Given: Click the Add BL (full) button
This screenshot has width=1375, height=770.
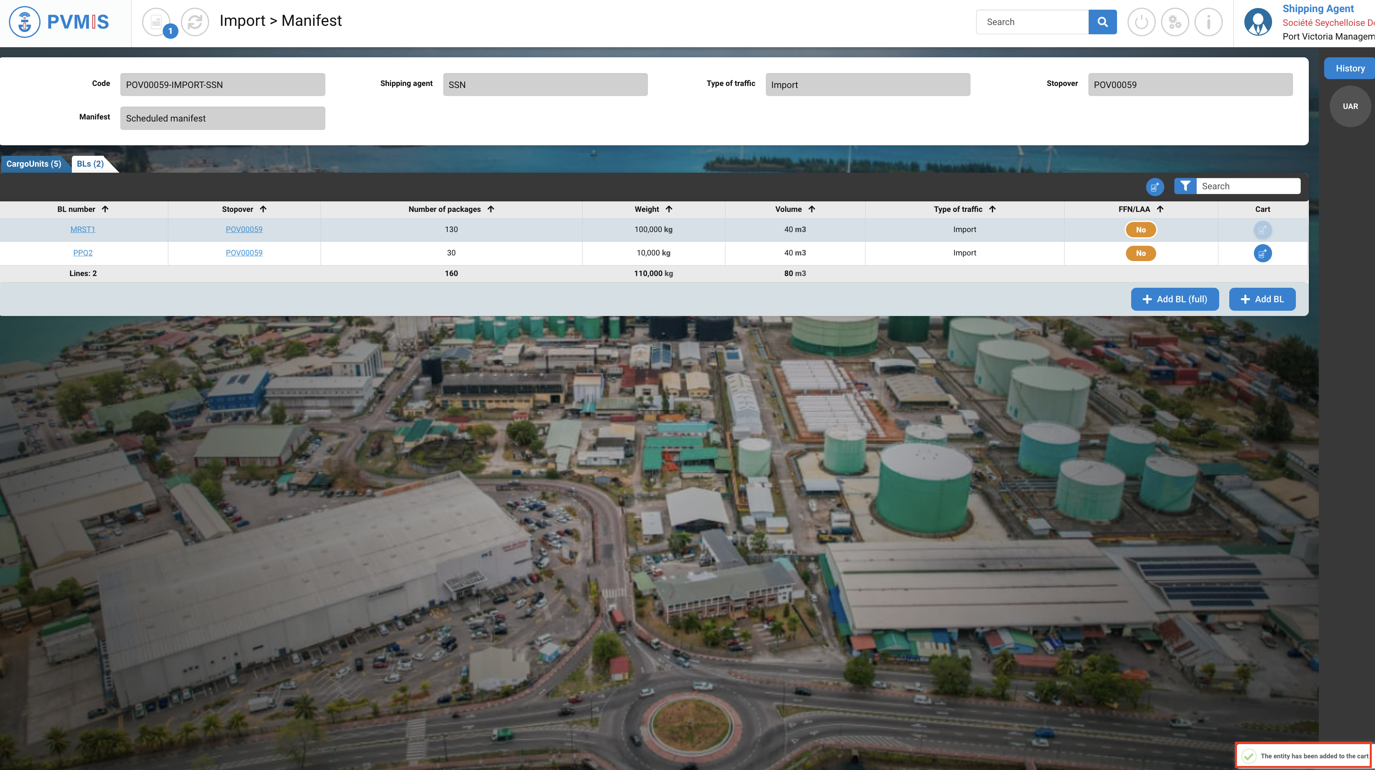Looking at the screenshot, I should [x=1174, y=299].
